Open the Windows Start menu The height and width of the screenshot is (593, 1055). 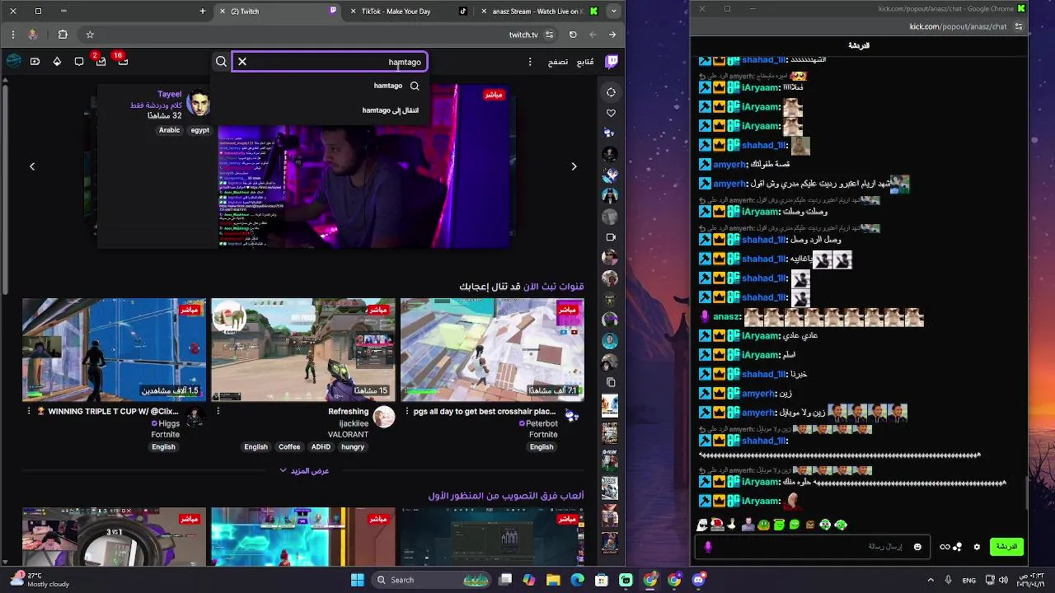357,580
